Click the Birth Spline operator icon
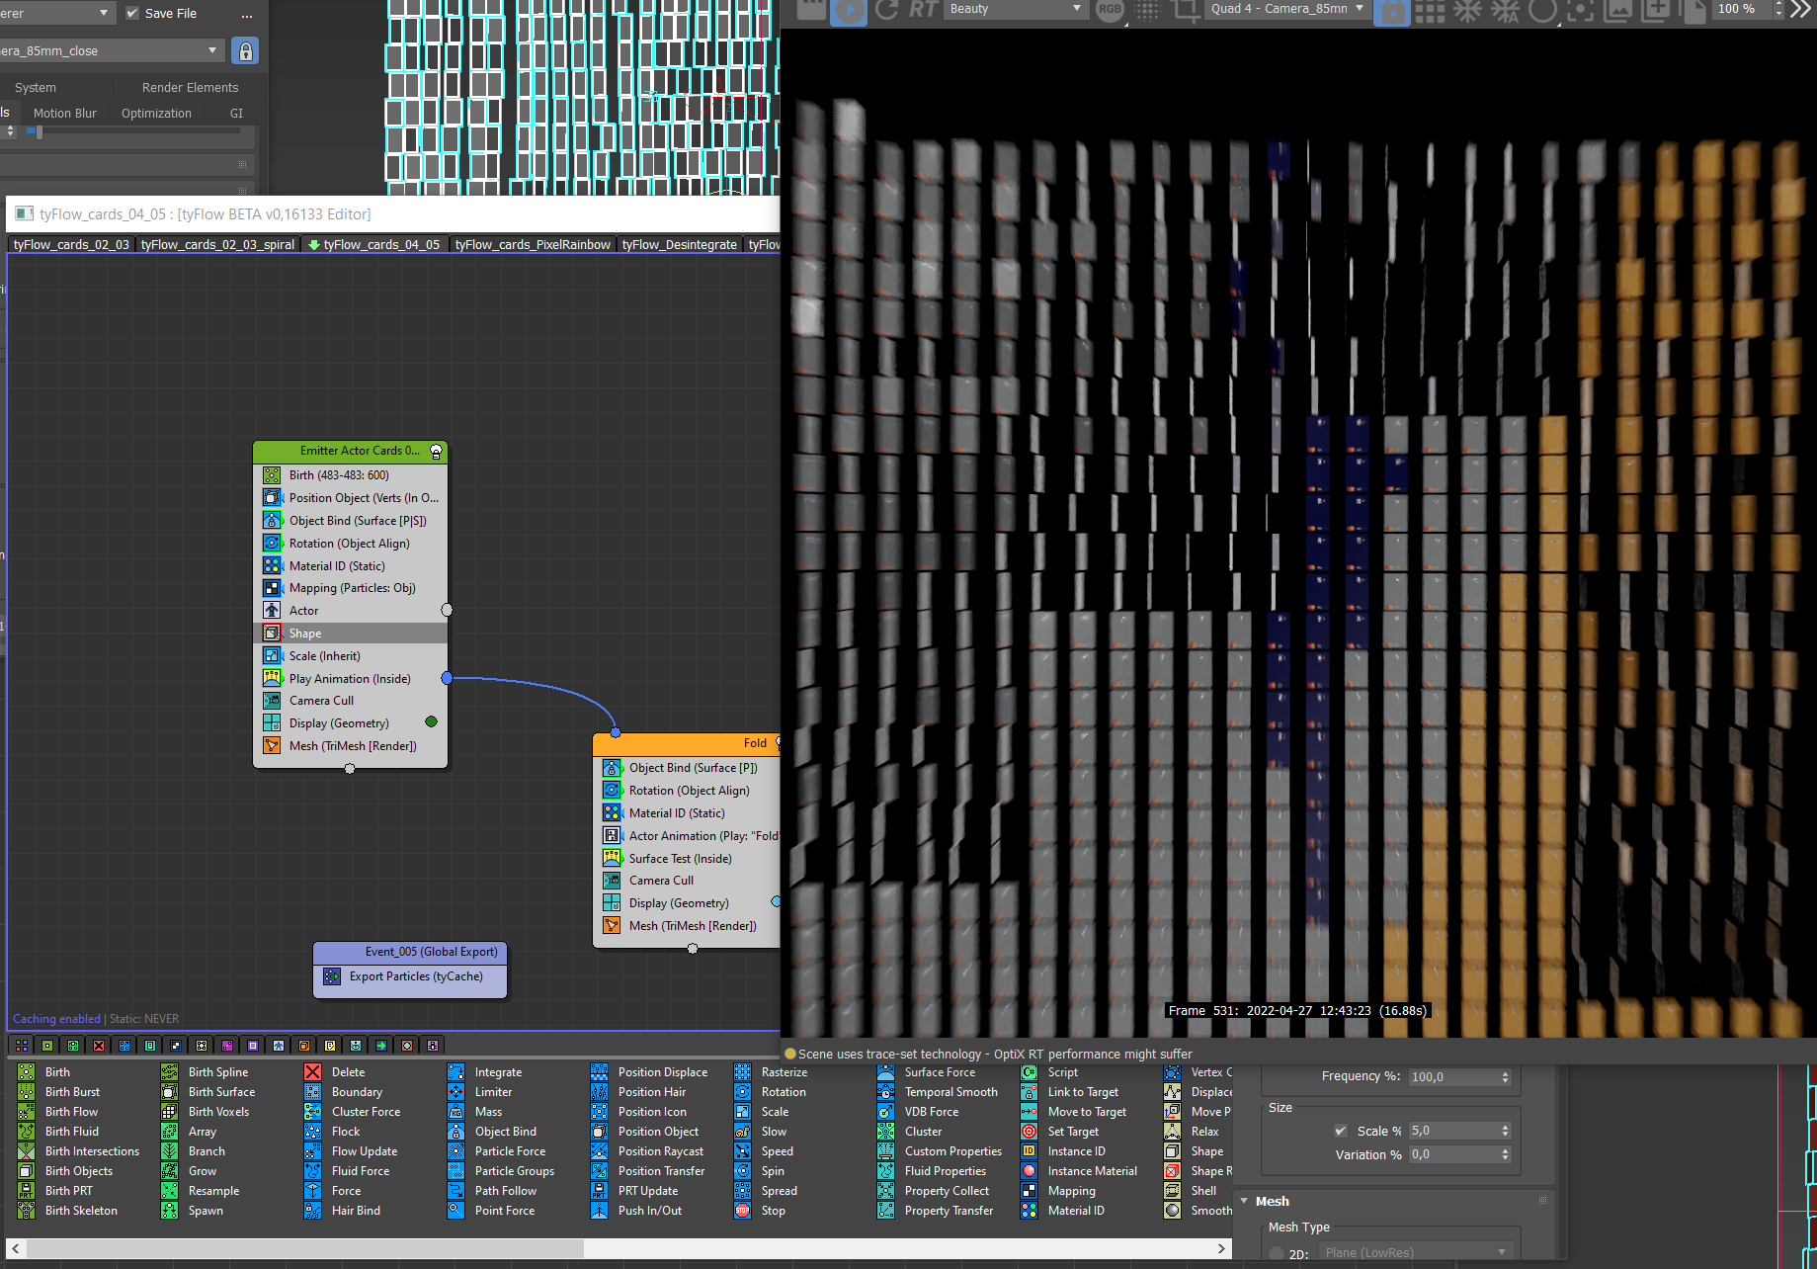The height and width of the screenshot is (1269, 1817). pyautogui.click(x=170, y=1071)
